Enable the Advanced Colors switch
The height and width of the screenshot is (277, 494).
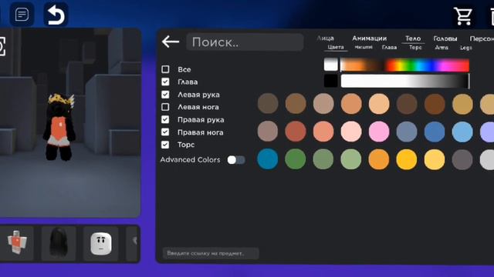[236, 160]
